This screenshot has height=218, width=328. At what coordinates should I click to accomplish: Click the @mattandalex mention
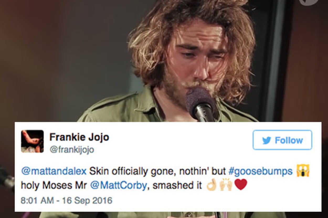point(54,171)
